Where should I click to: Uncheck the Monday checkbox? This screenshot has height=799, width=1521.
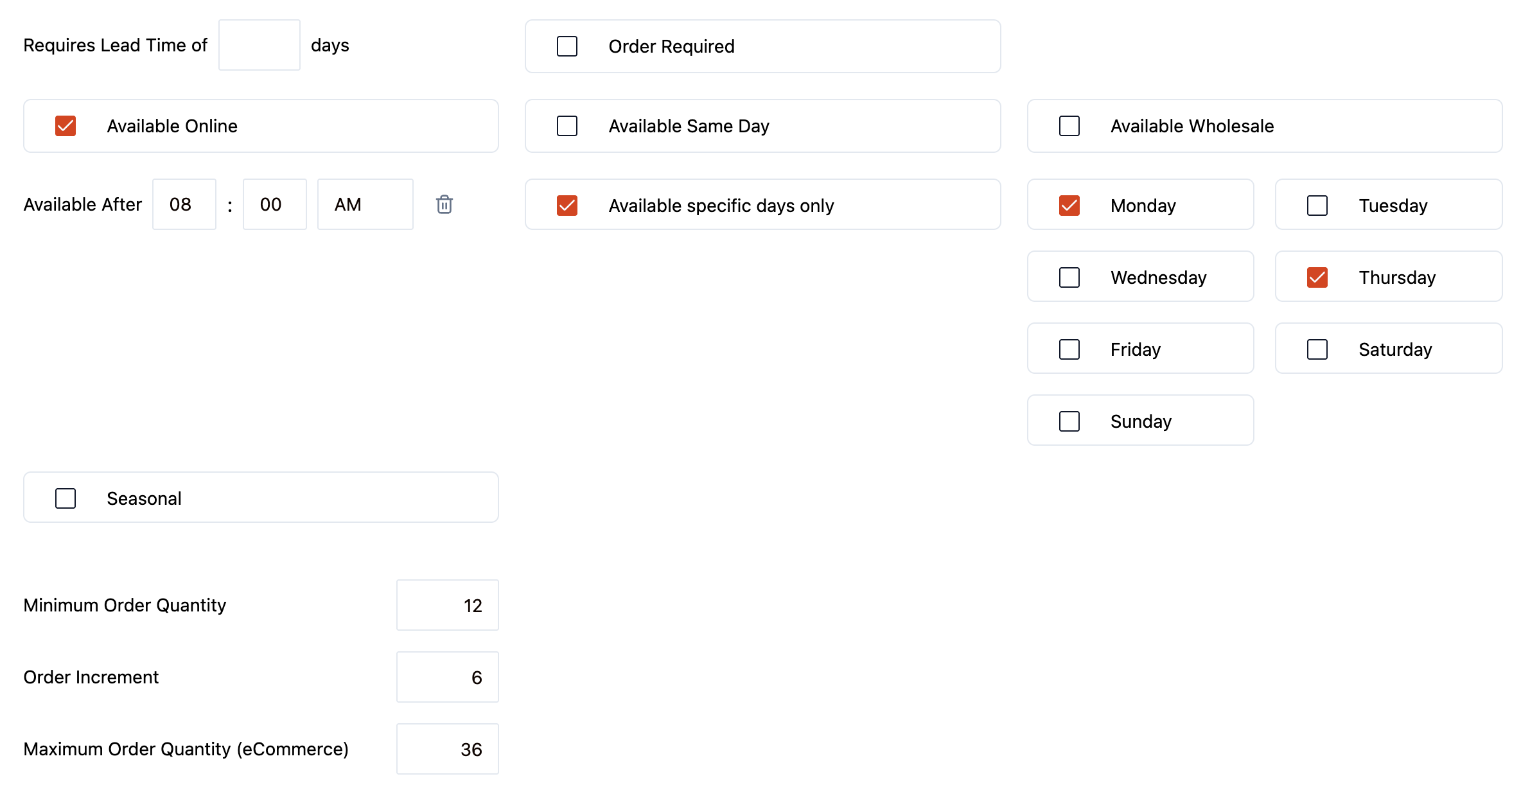(1069, 206)
